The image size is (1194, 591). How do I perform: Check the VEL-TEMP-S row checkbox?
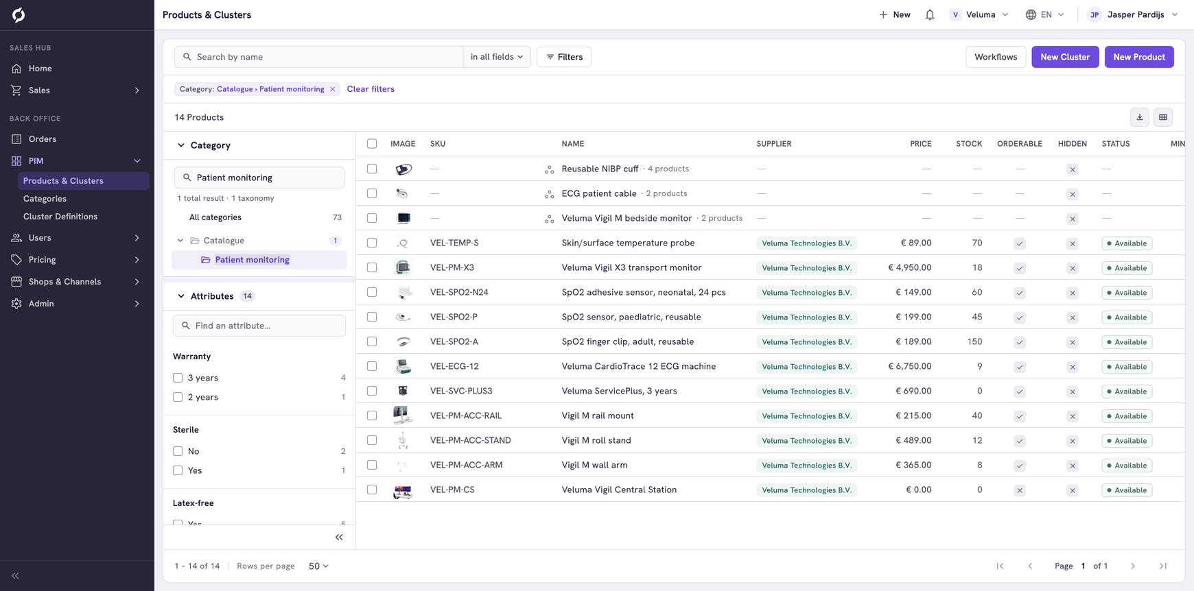click(372, 243)
